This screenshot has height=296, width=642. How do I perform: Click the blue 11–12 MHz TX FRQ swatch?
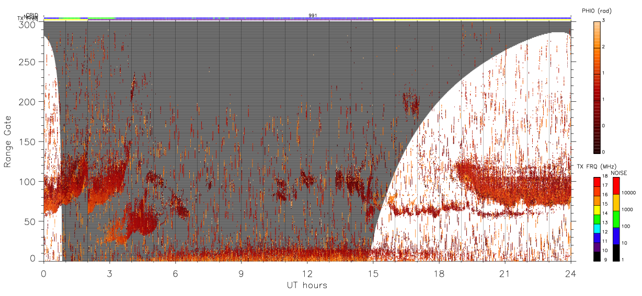[597, 238]
